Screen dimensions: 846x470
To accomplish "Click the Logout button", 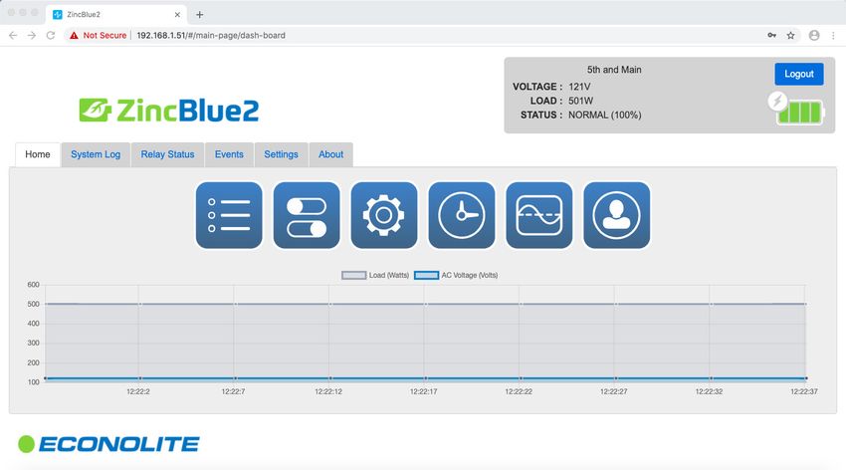I will point(799,74).
